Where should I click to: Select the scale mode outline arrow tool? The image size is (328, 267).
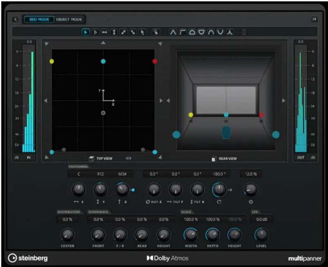pos(95,32)
